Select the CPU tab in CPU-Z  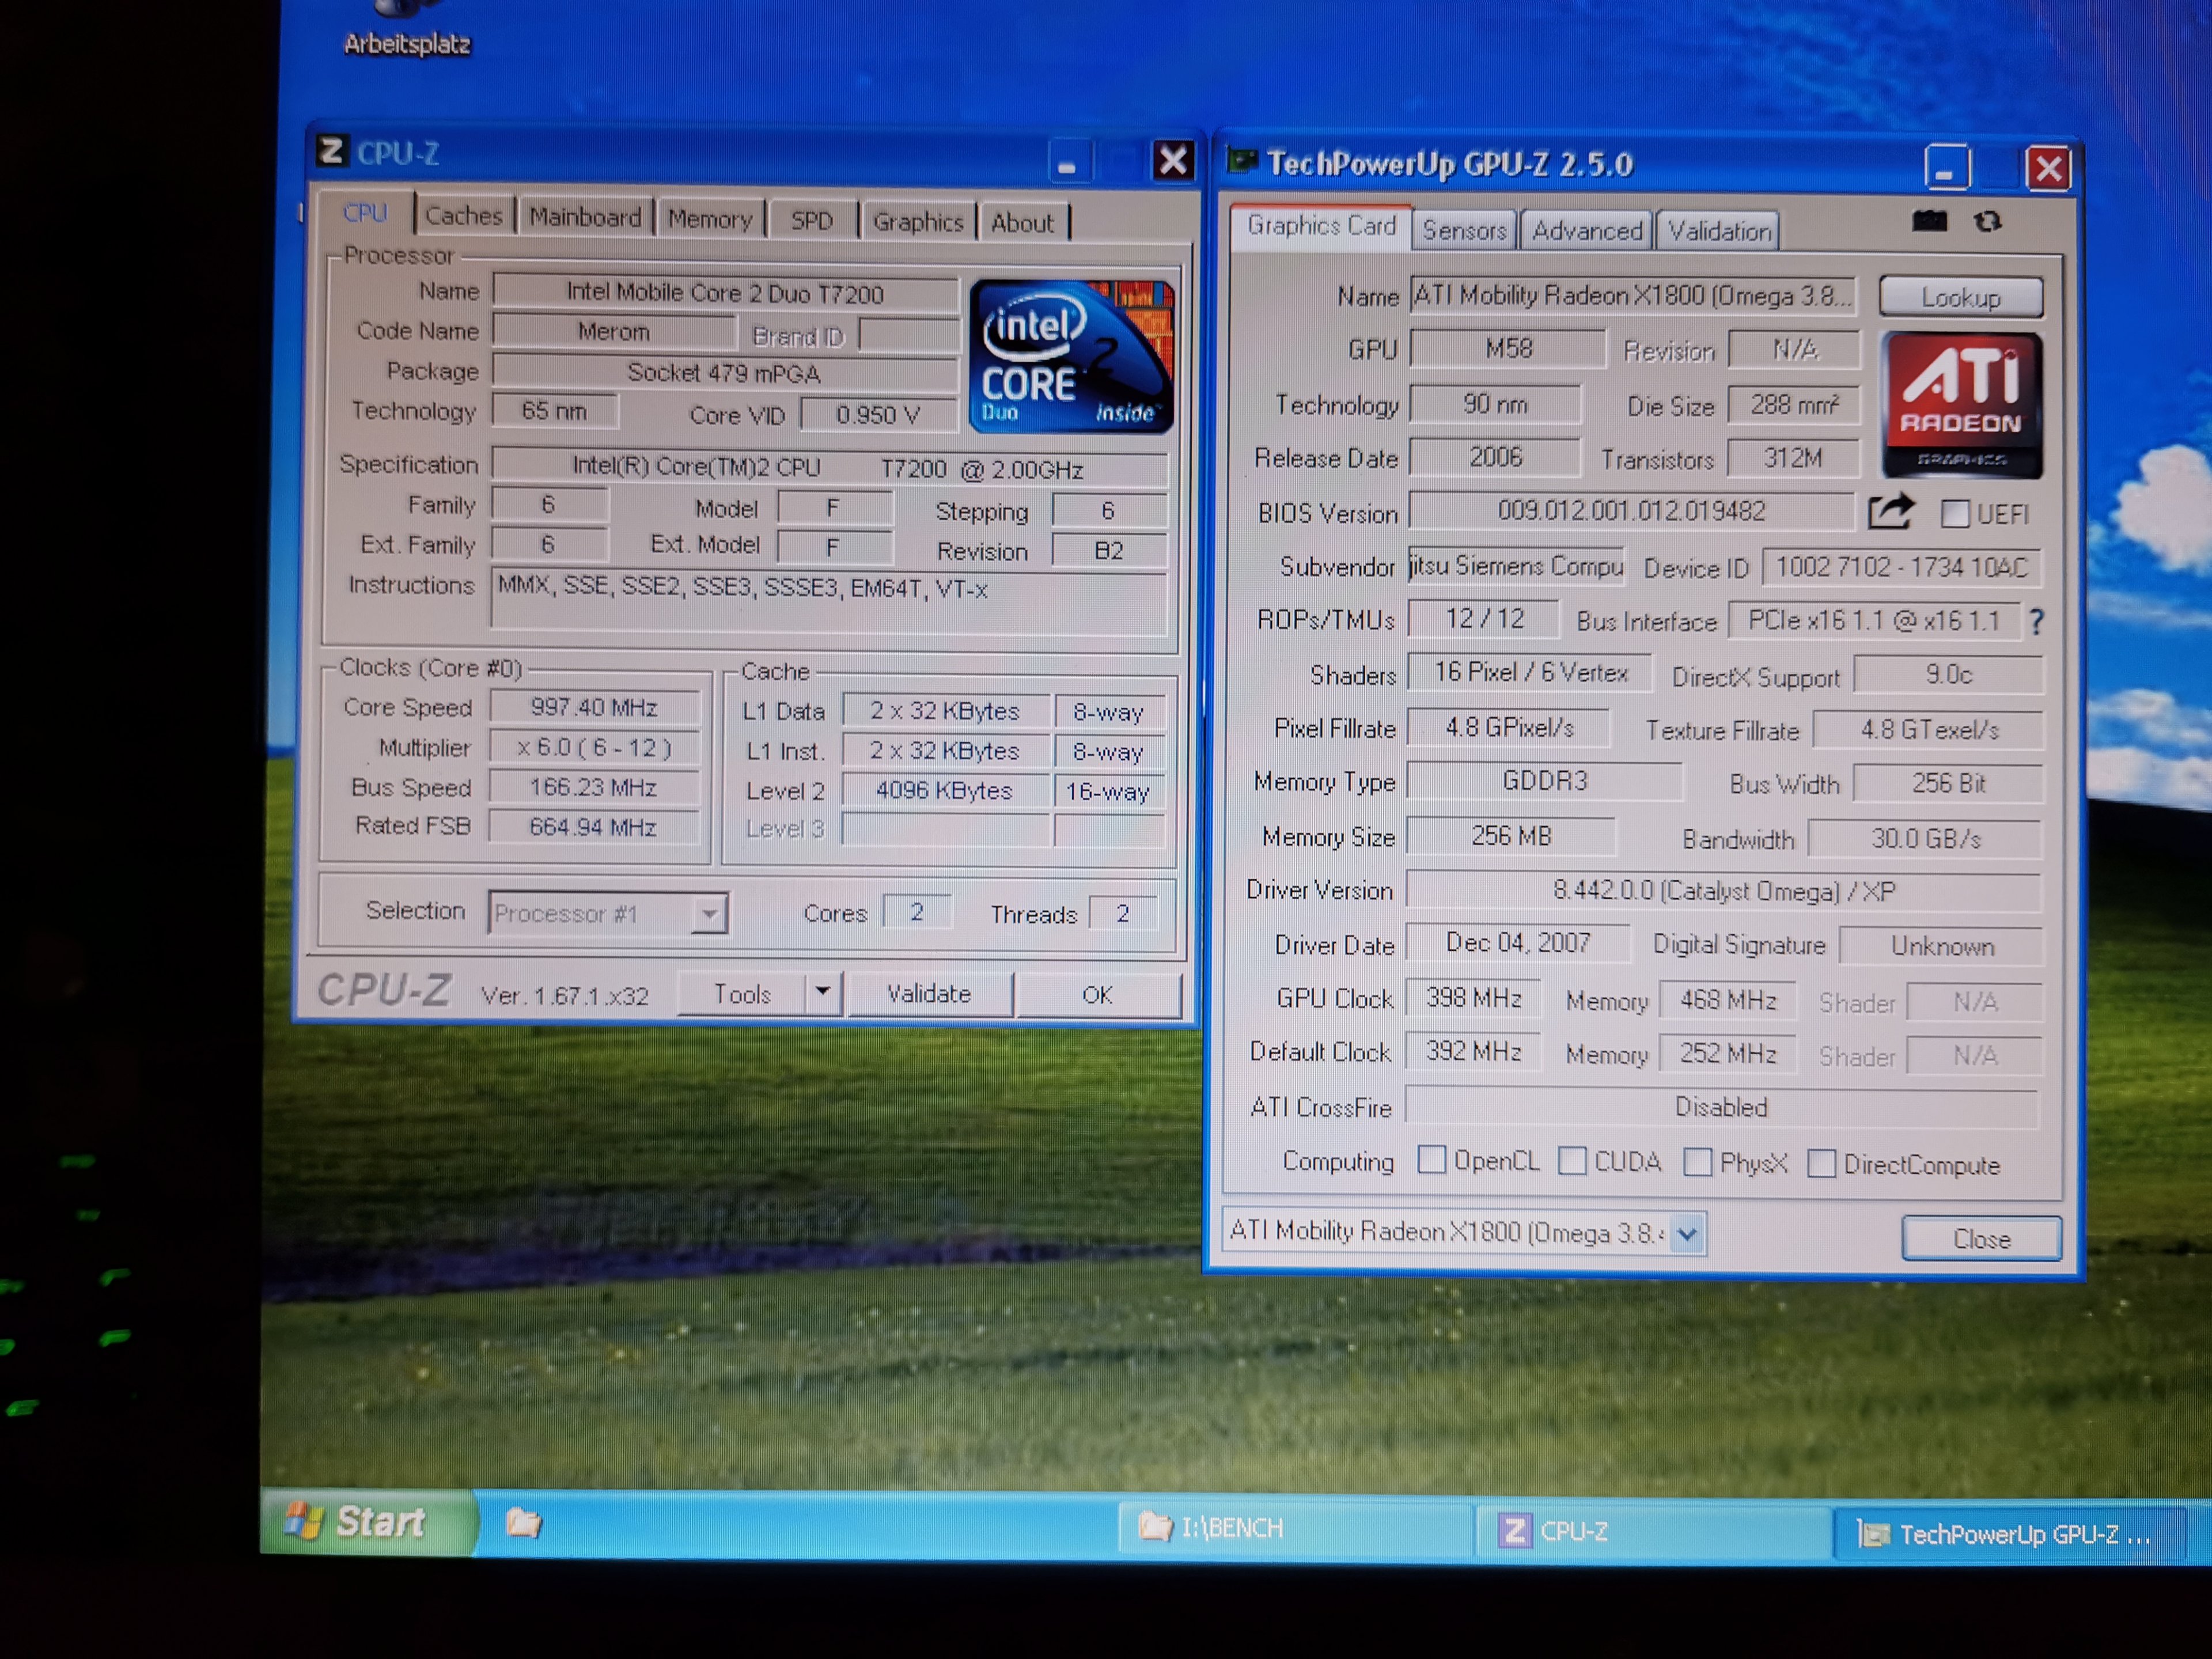click(x=365, y=213)
